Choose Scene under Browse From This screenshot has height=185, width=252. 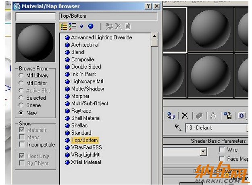coord(21,105)
